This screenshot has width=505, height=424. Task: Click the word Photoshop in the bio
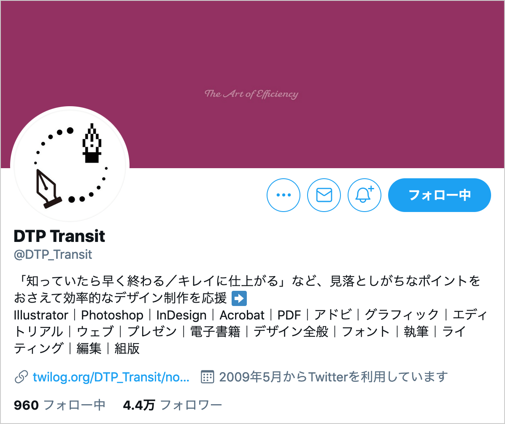coord(112,315)
